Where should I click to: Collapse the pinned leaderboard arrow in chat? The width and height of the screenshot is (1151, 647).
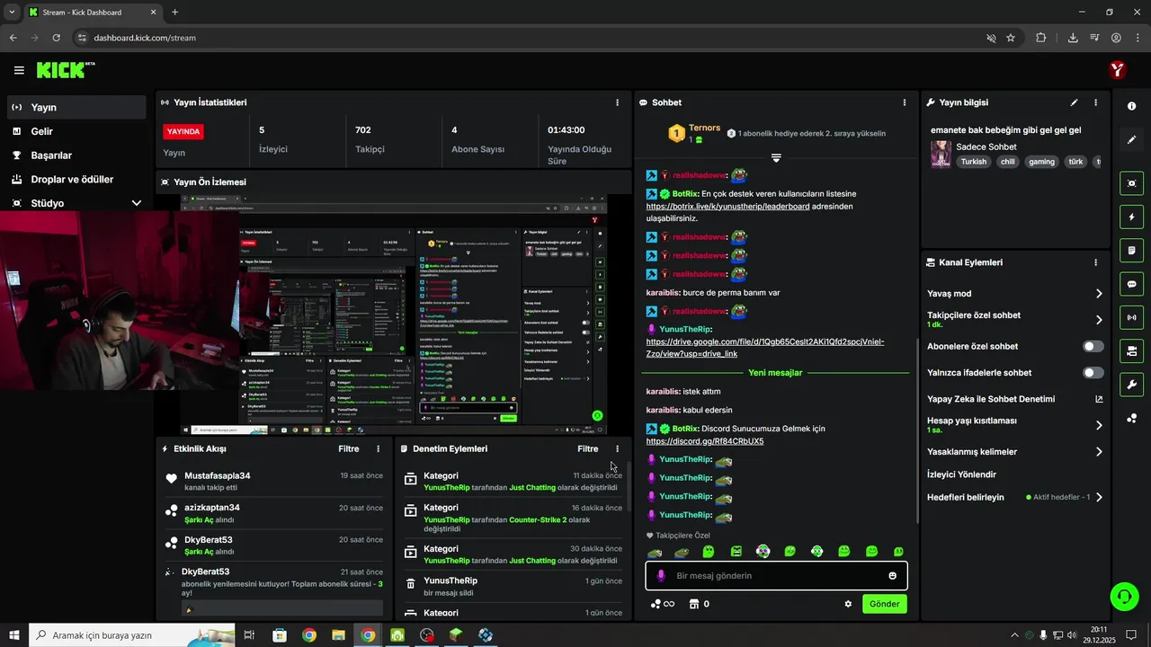(x=775, y=158)
